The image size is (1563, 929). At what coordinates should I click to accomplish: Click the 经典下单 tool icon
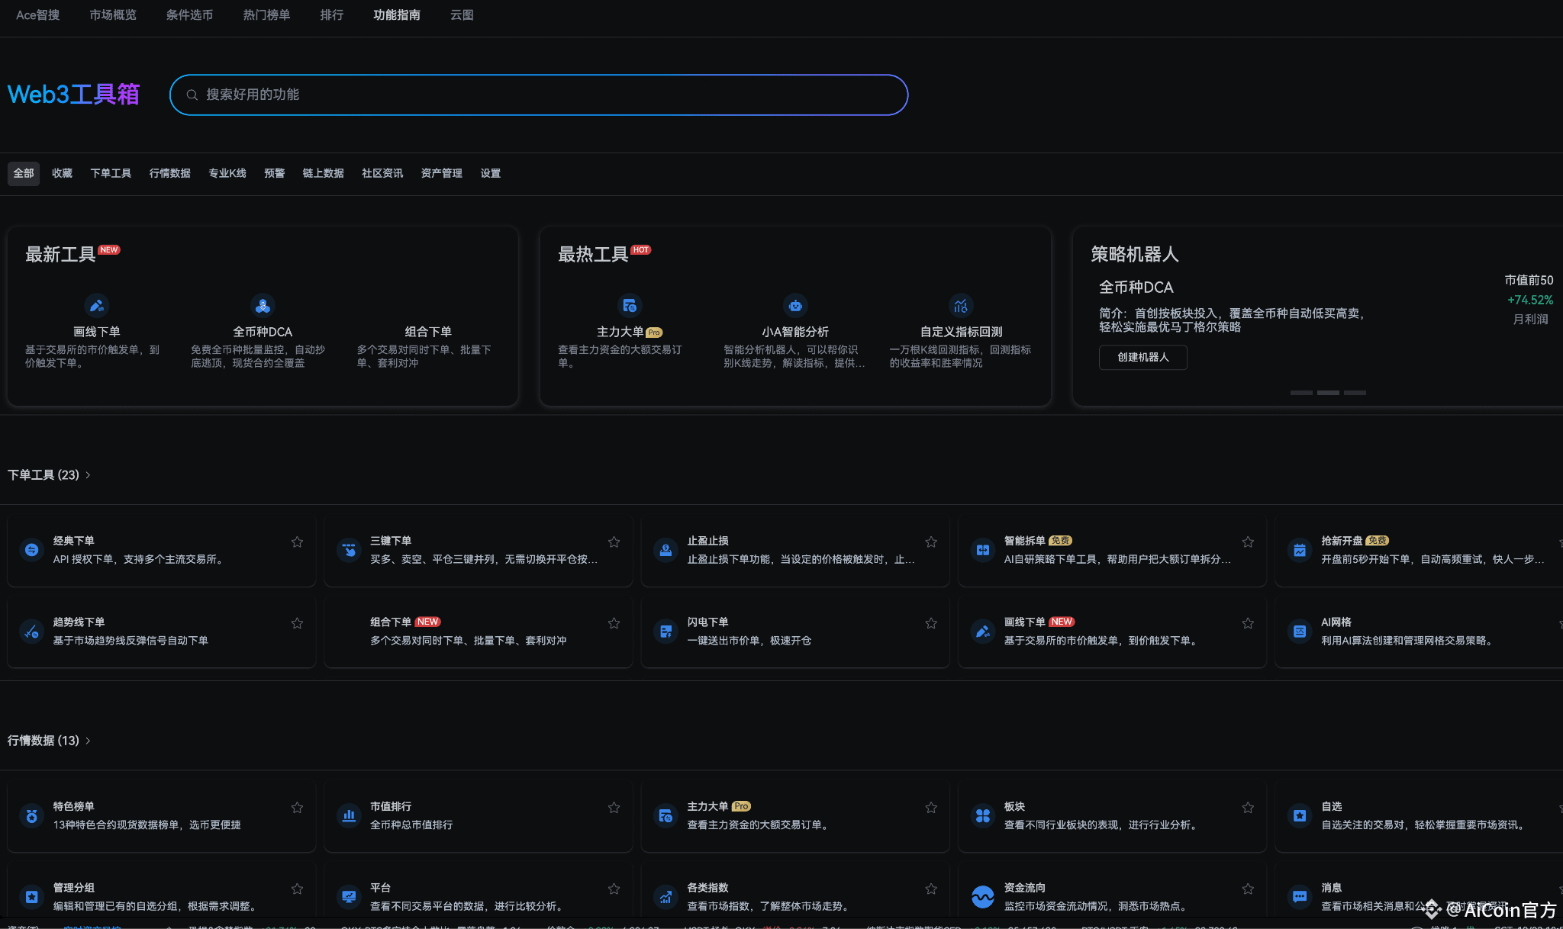click(32, 550)
